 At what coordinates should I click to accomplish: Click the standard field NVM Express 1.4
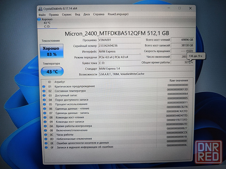[146, 69]
